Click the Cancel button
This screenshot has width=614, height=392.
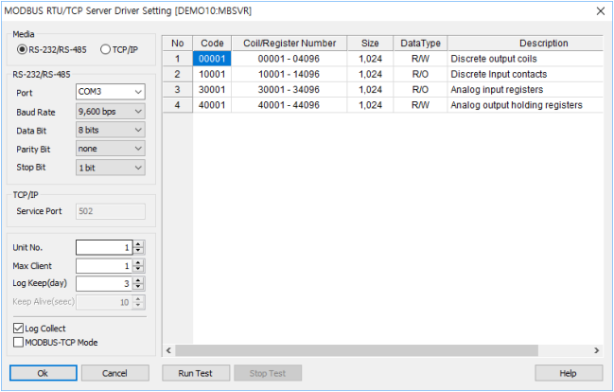click(115, 373)
